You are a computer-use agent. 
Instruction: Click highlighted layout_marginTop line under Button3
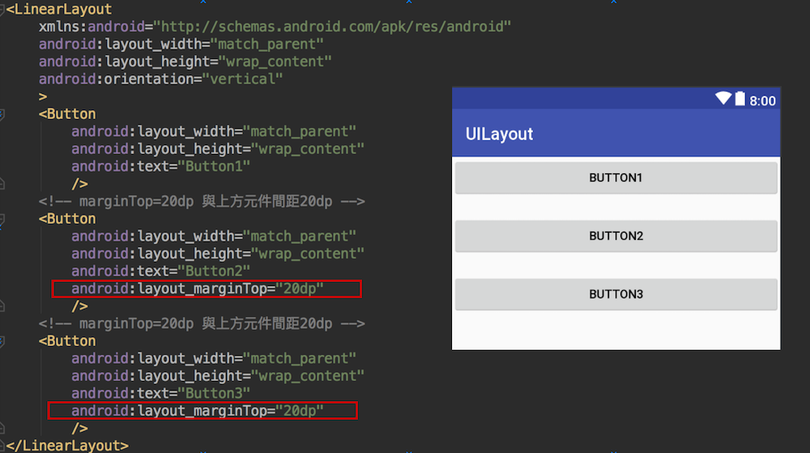tap(202, 411)
